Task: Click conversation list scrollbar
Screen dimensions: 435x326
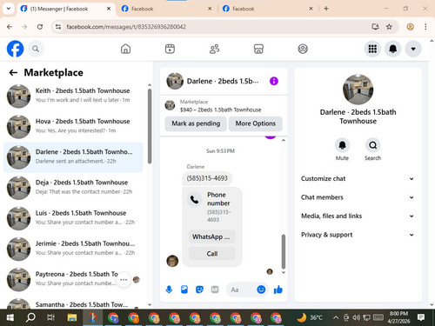Action: tap(150, 126)
